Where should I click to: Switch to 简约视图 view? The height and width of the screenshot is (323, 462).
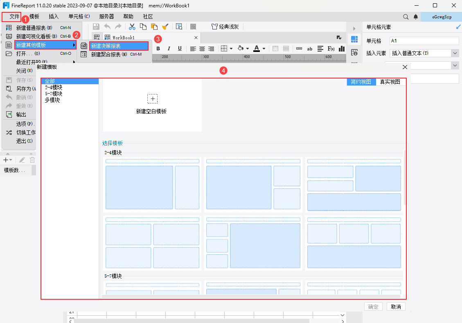361,82
